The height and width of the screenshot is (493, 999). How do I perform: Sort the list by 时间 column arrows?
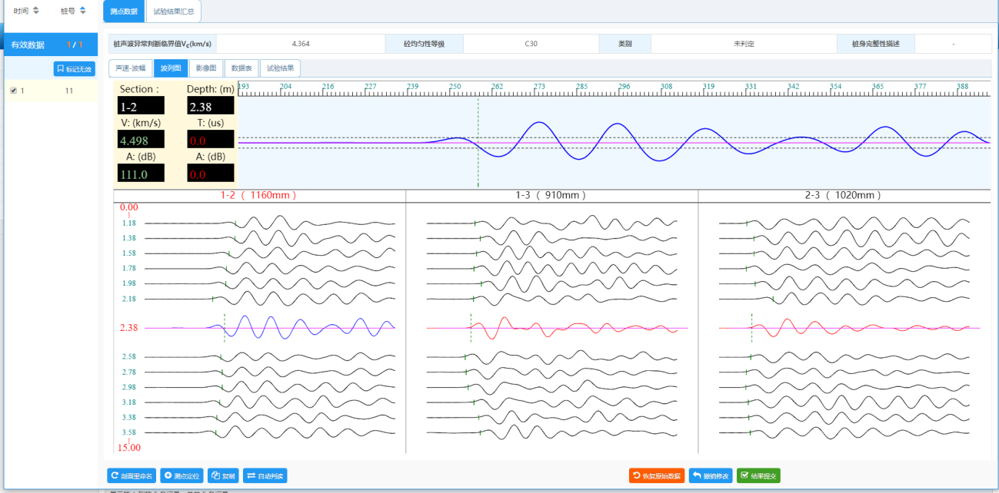(x=35, y=11)
